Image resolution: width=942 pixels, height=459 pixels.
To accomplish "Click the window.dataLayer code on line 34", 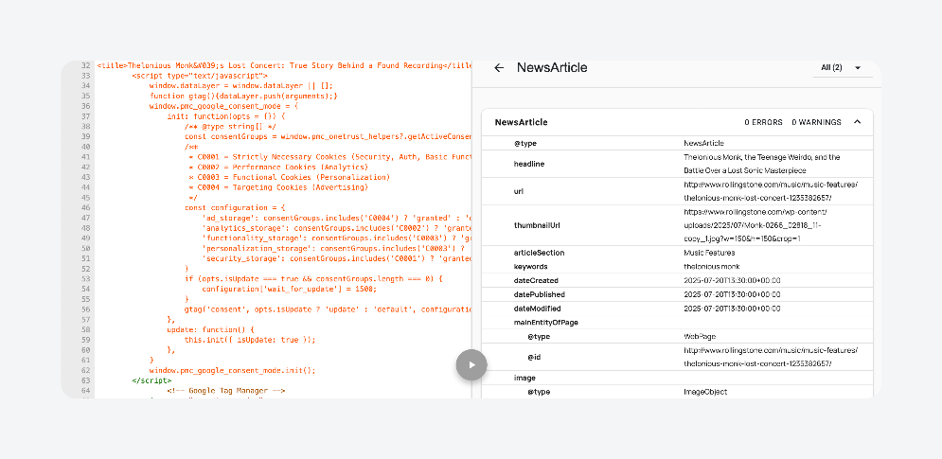I will pos(240,86).
